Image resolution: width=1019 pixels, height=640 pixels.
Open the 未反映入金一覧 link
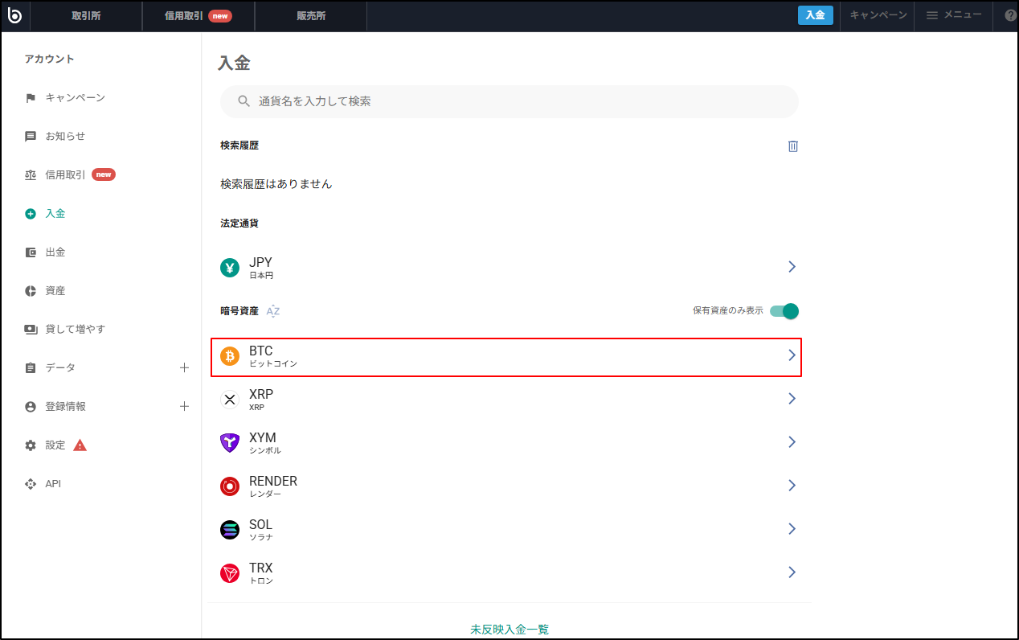click(509, 629)
